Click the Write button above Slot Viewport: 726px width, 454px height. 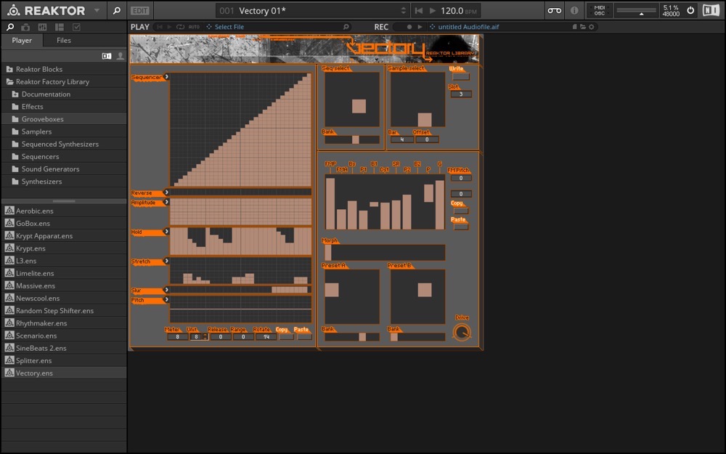pos(461,76)
